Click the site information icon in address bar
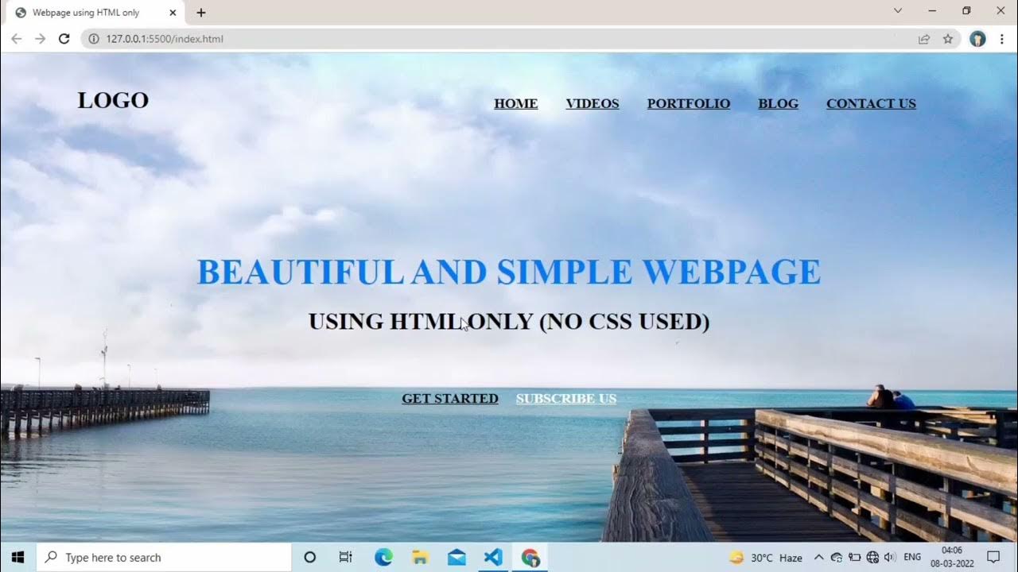 (93, 39)
